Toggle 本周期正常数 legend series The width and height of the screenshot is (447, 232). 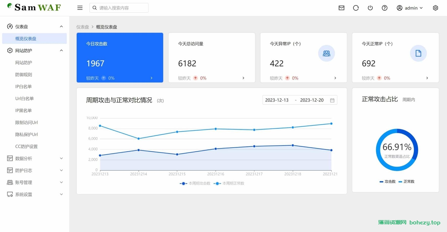pyautogui.click(x=229, y=183)
